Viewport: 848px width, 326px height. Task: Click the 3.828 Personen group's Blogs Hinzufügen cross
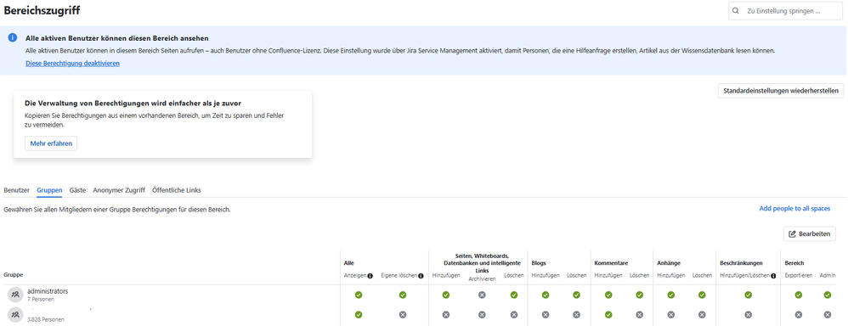[546, 314]
